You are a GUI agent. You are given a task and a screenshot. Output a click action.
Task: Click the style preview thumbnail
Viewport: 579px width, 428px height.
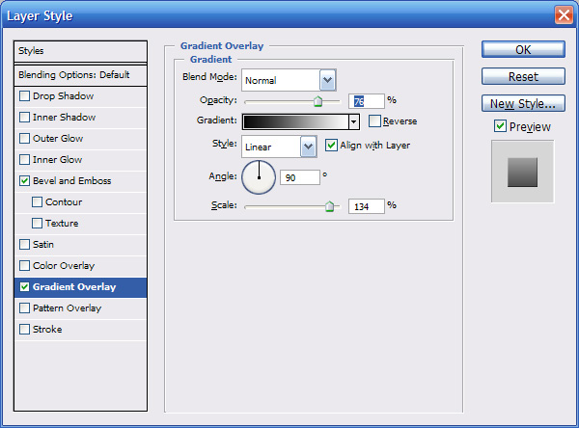pyautogui.click(x=522, y=172)
